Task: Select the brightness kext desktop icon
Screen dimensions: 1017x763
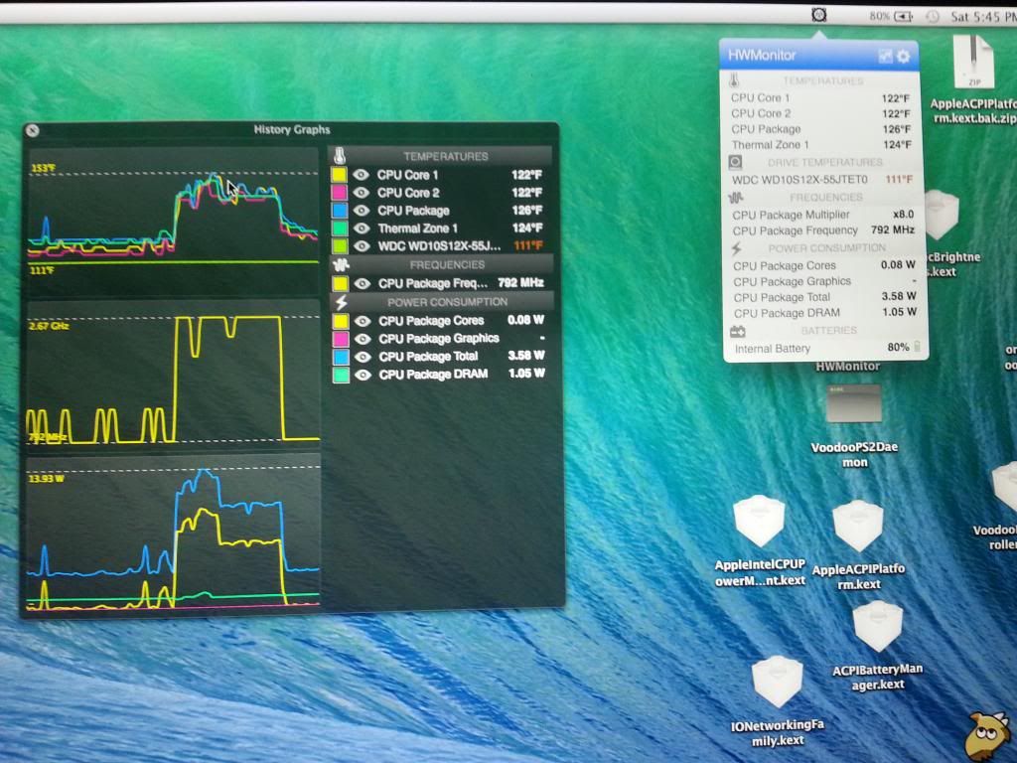Action: coord(944,234)
